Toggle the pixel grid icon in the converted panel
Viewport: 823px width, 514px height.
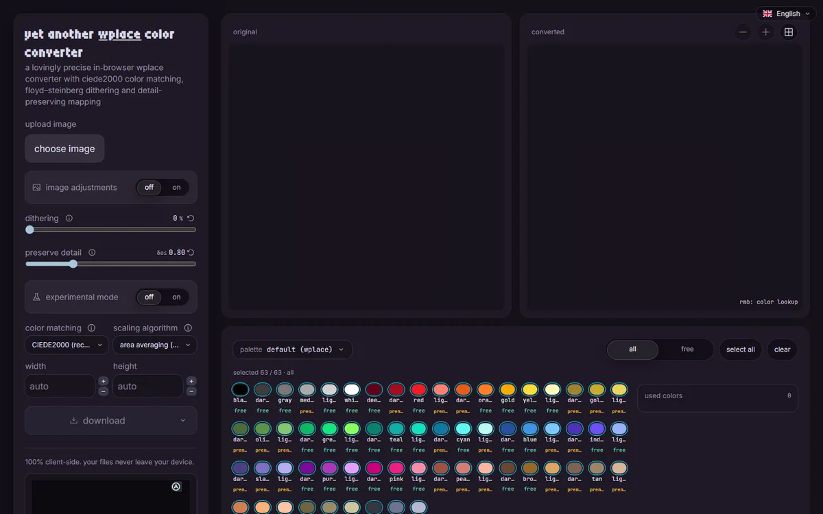(x=789, y=32)
